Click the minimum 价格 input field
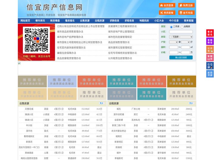 point(174,52)
